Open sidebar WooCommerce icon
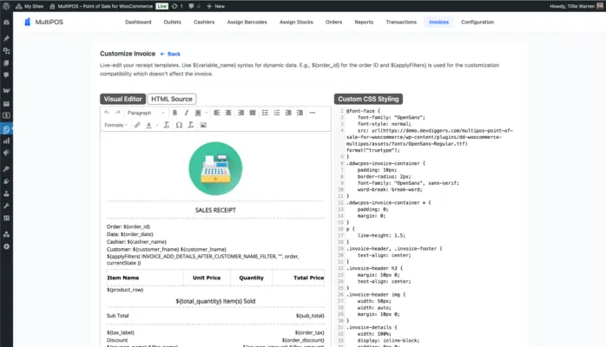The image size is (606, 347). 6,91
